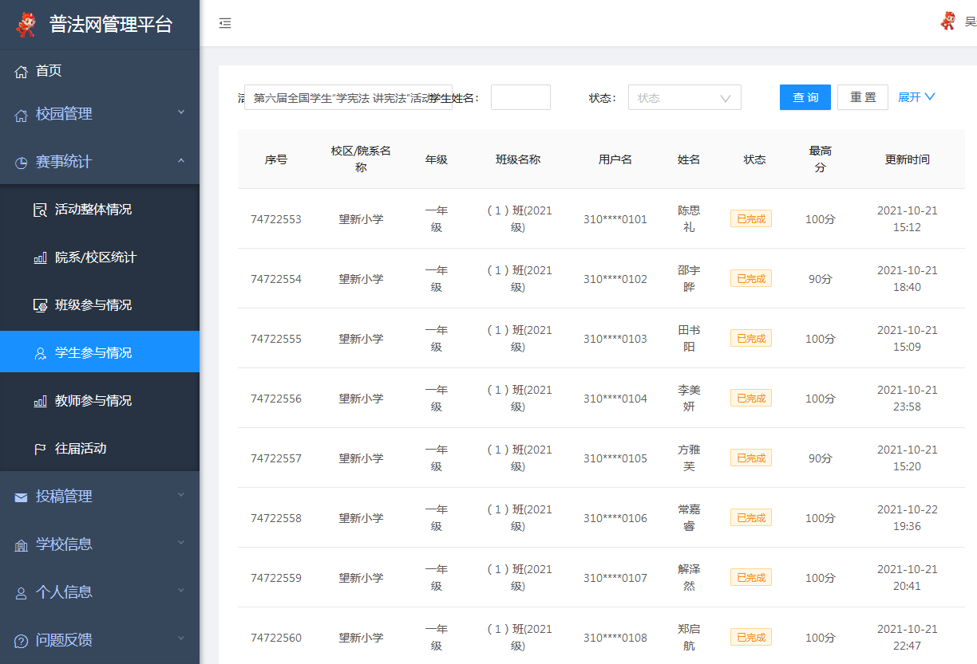Click the envelope icon next to 投稿管理
This screenshot has width=977, height=664.
pyautogui.click(x=21, y=496)
